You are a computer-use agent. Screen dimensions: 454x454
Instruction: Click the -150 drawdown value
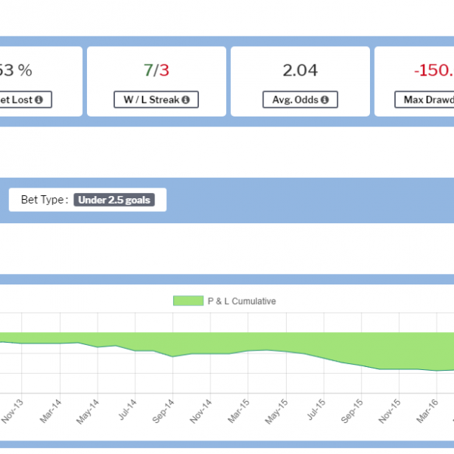[x=434, y=70]
